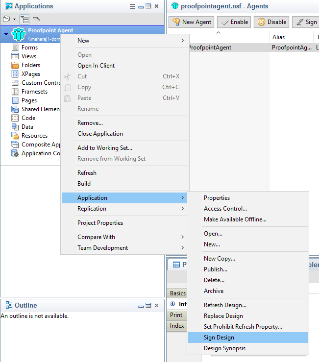Viewport: 319px width, 362px height.
Task: Open dropdown arrow next to open application icon
Action: (14, 19)
